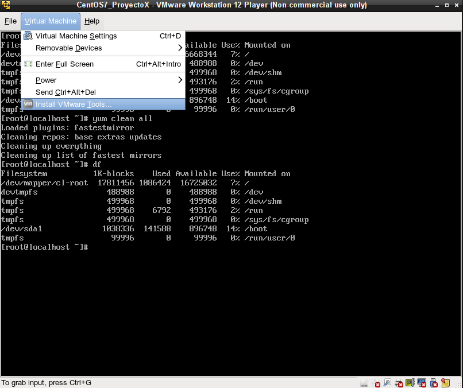The height and width of the screenshot is (388, 463).
Task: Click the '1K-blocks' column header
Action: click(114, 173)
